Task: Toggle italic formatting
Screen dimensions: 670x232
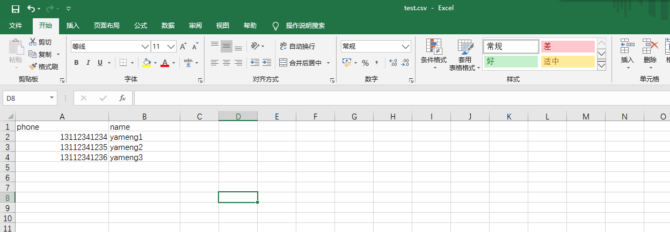Action: pyautogui.click(x=88, y=63)
